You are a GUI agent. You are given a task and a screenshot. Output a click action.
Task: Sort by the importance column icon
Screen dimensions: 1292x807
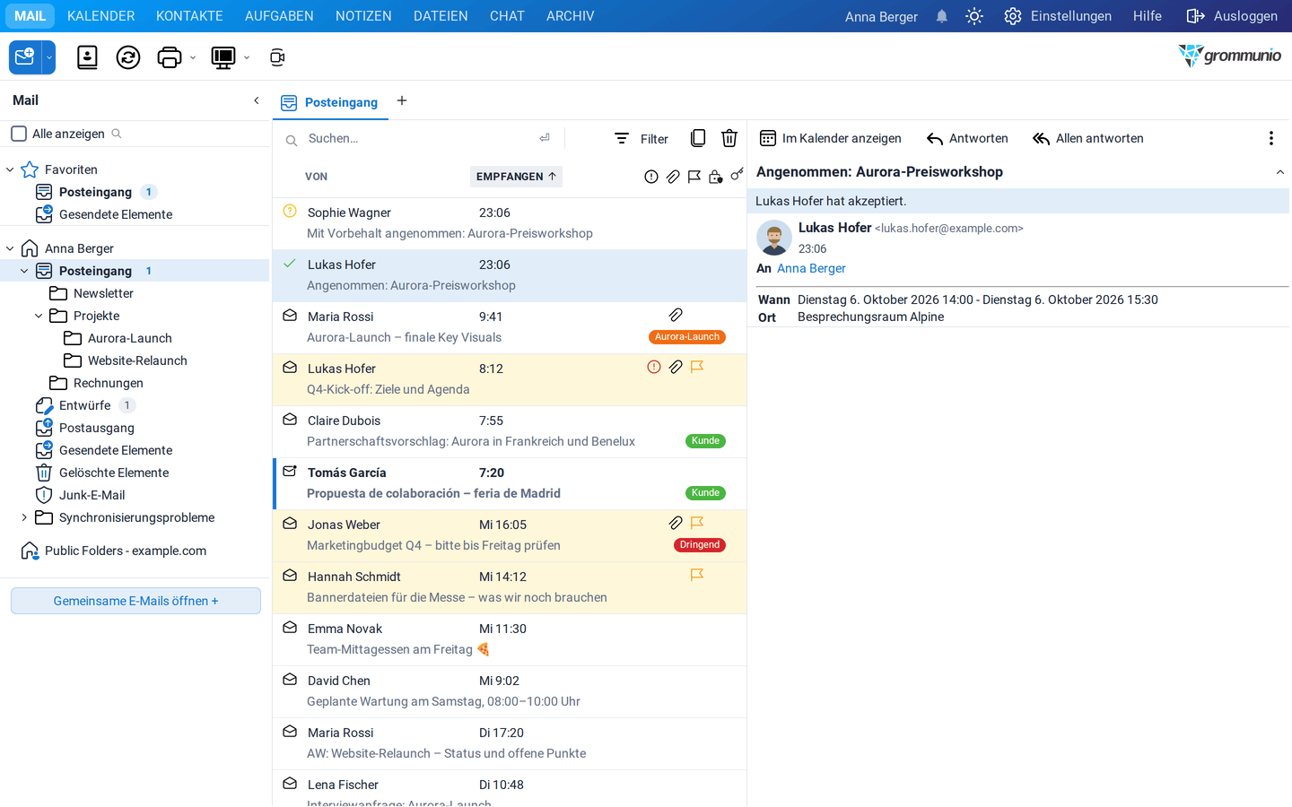coord(651,177)
